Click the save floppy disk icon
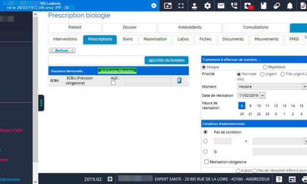 click(x=263, y=6)
